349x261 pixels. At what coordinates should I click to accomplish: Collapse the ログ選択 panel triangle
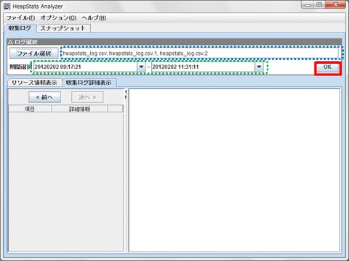point(10,42)
